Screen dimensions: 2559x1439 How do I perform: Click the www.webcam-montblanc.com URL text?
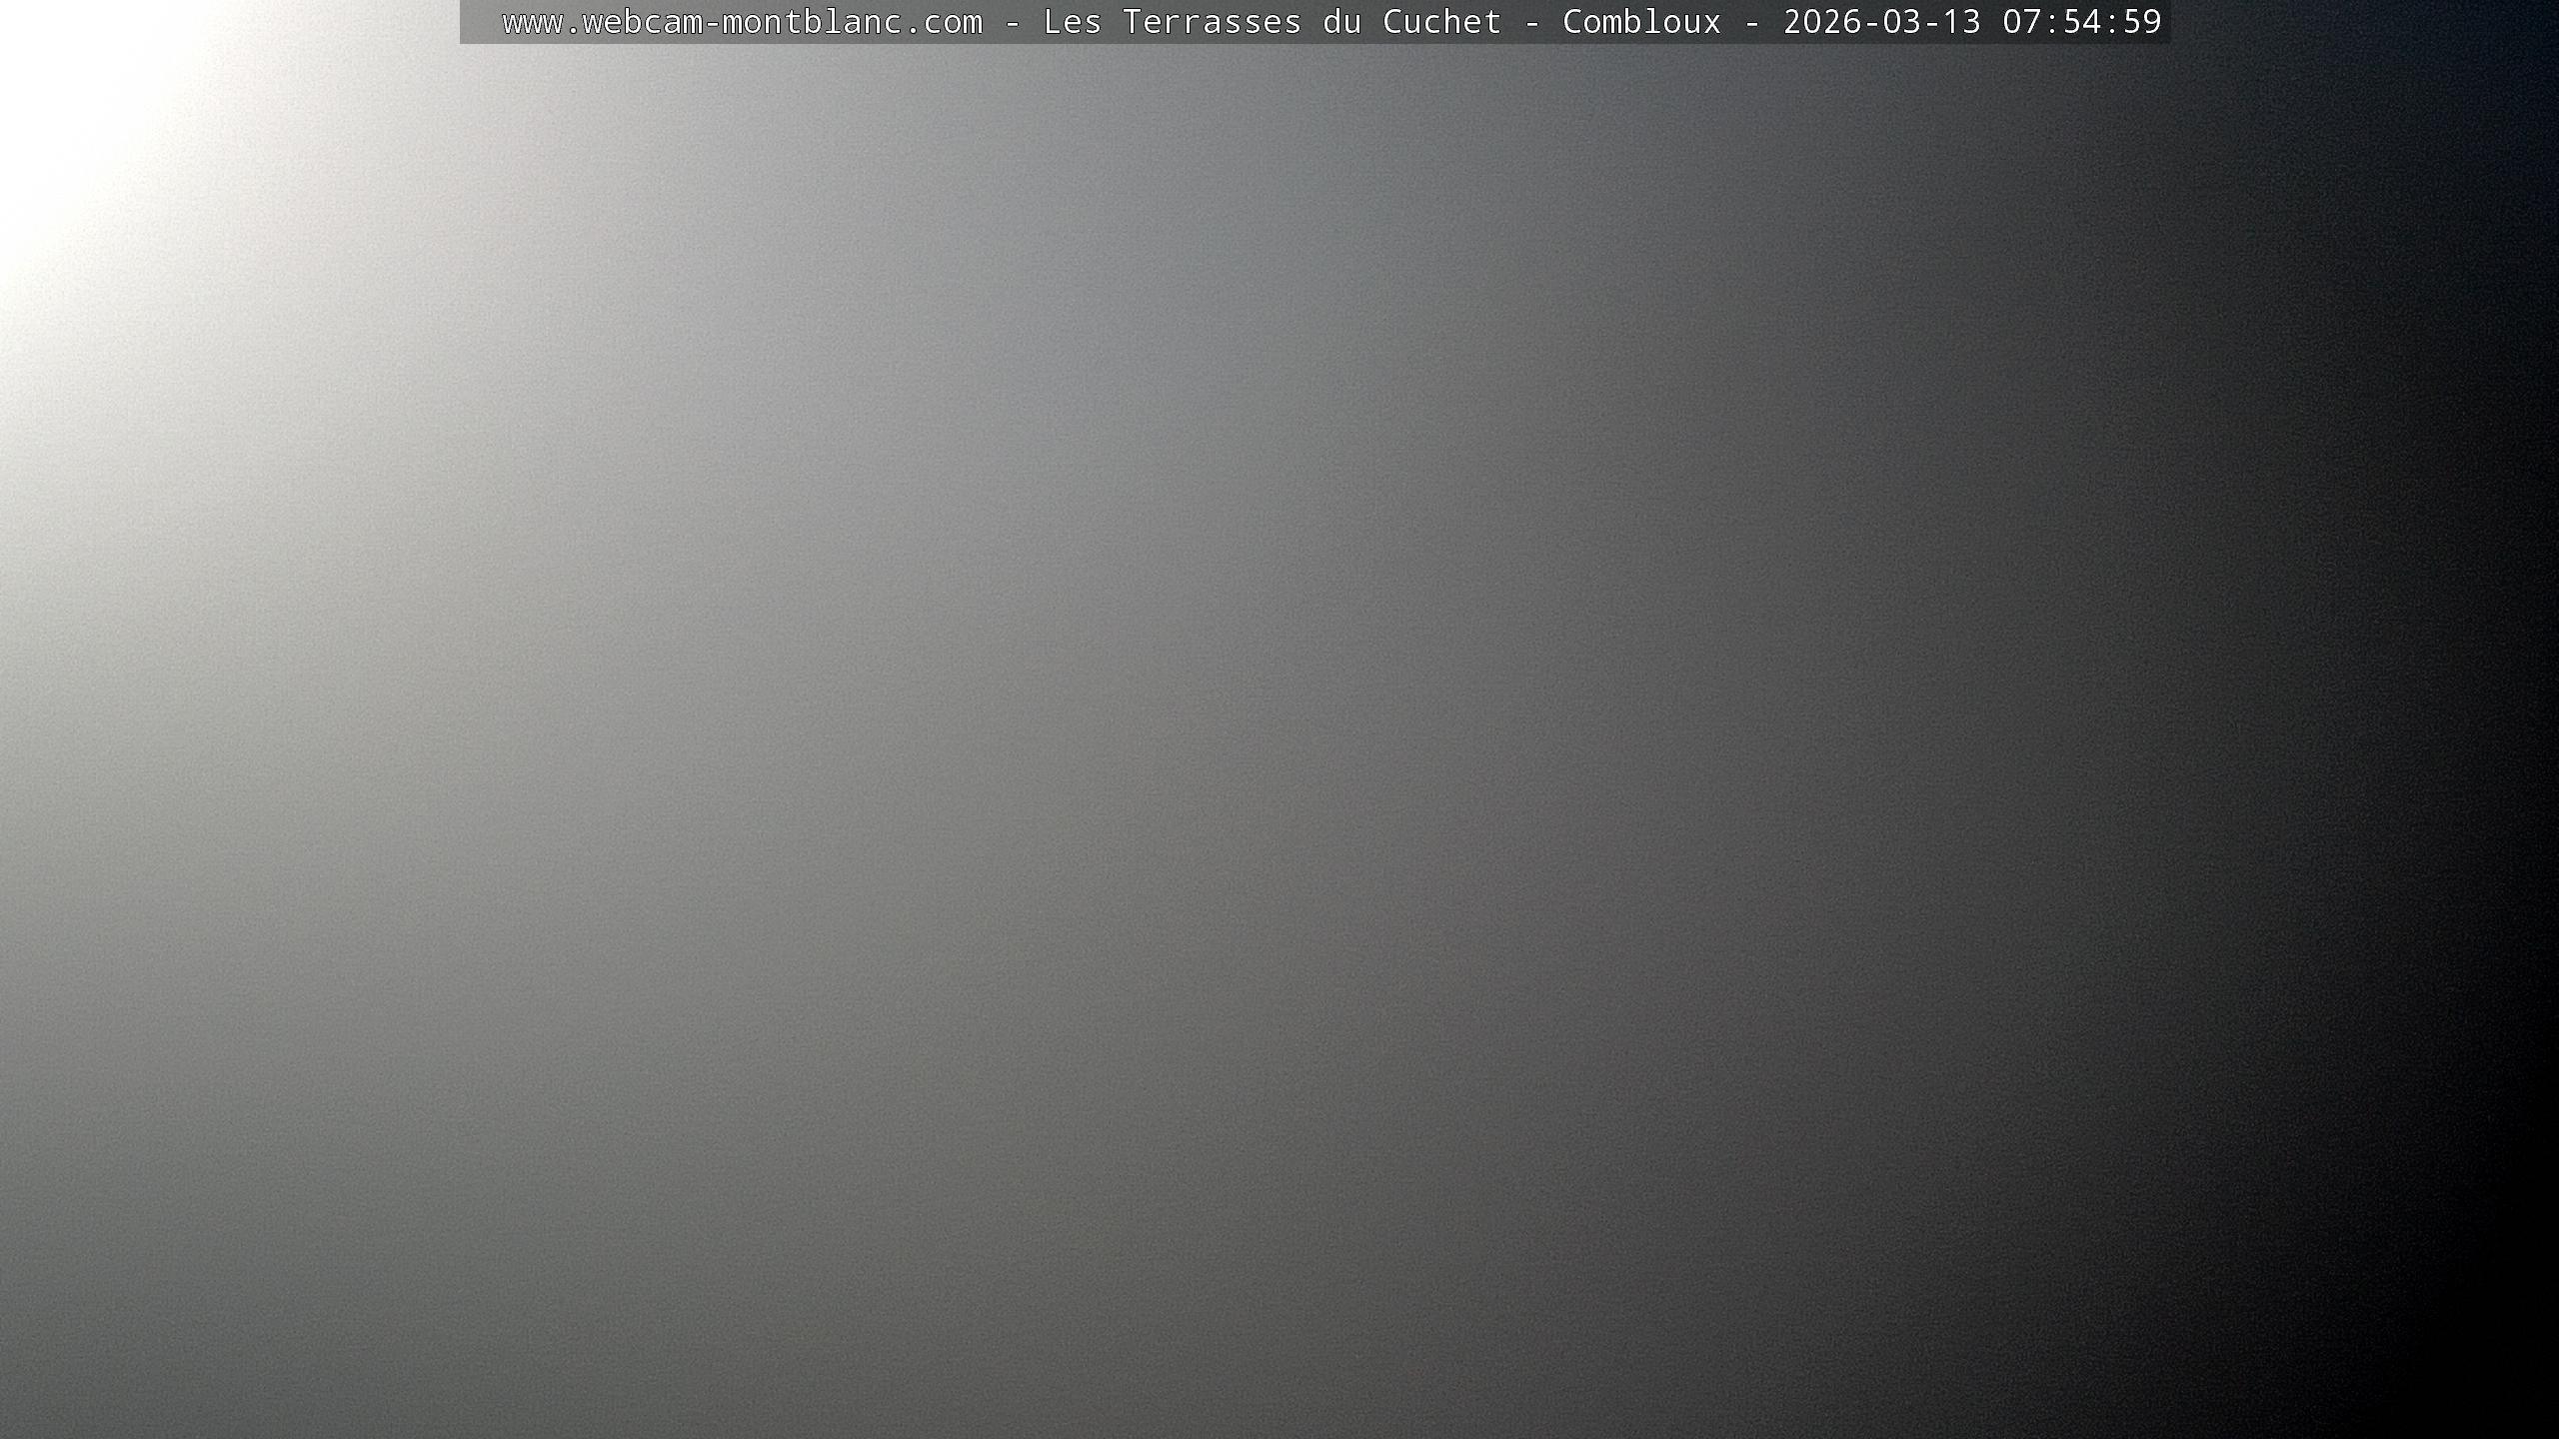[742, 22]
